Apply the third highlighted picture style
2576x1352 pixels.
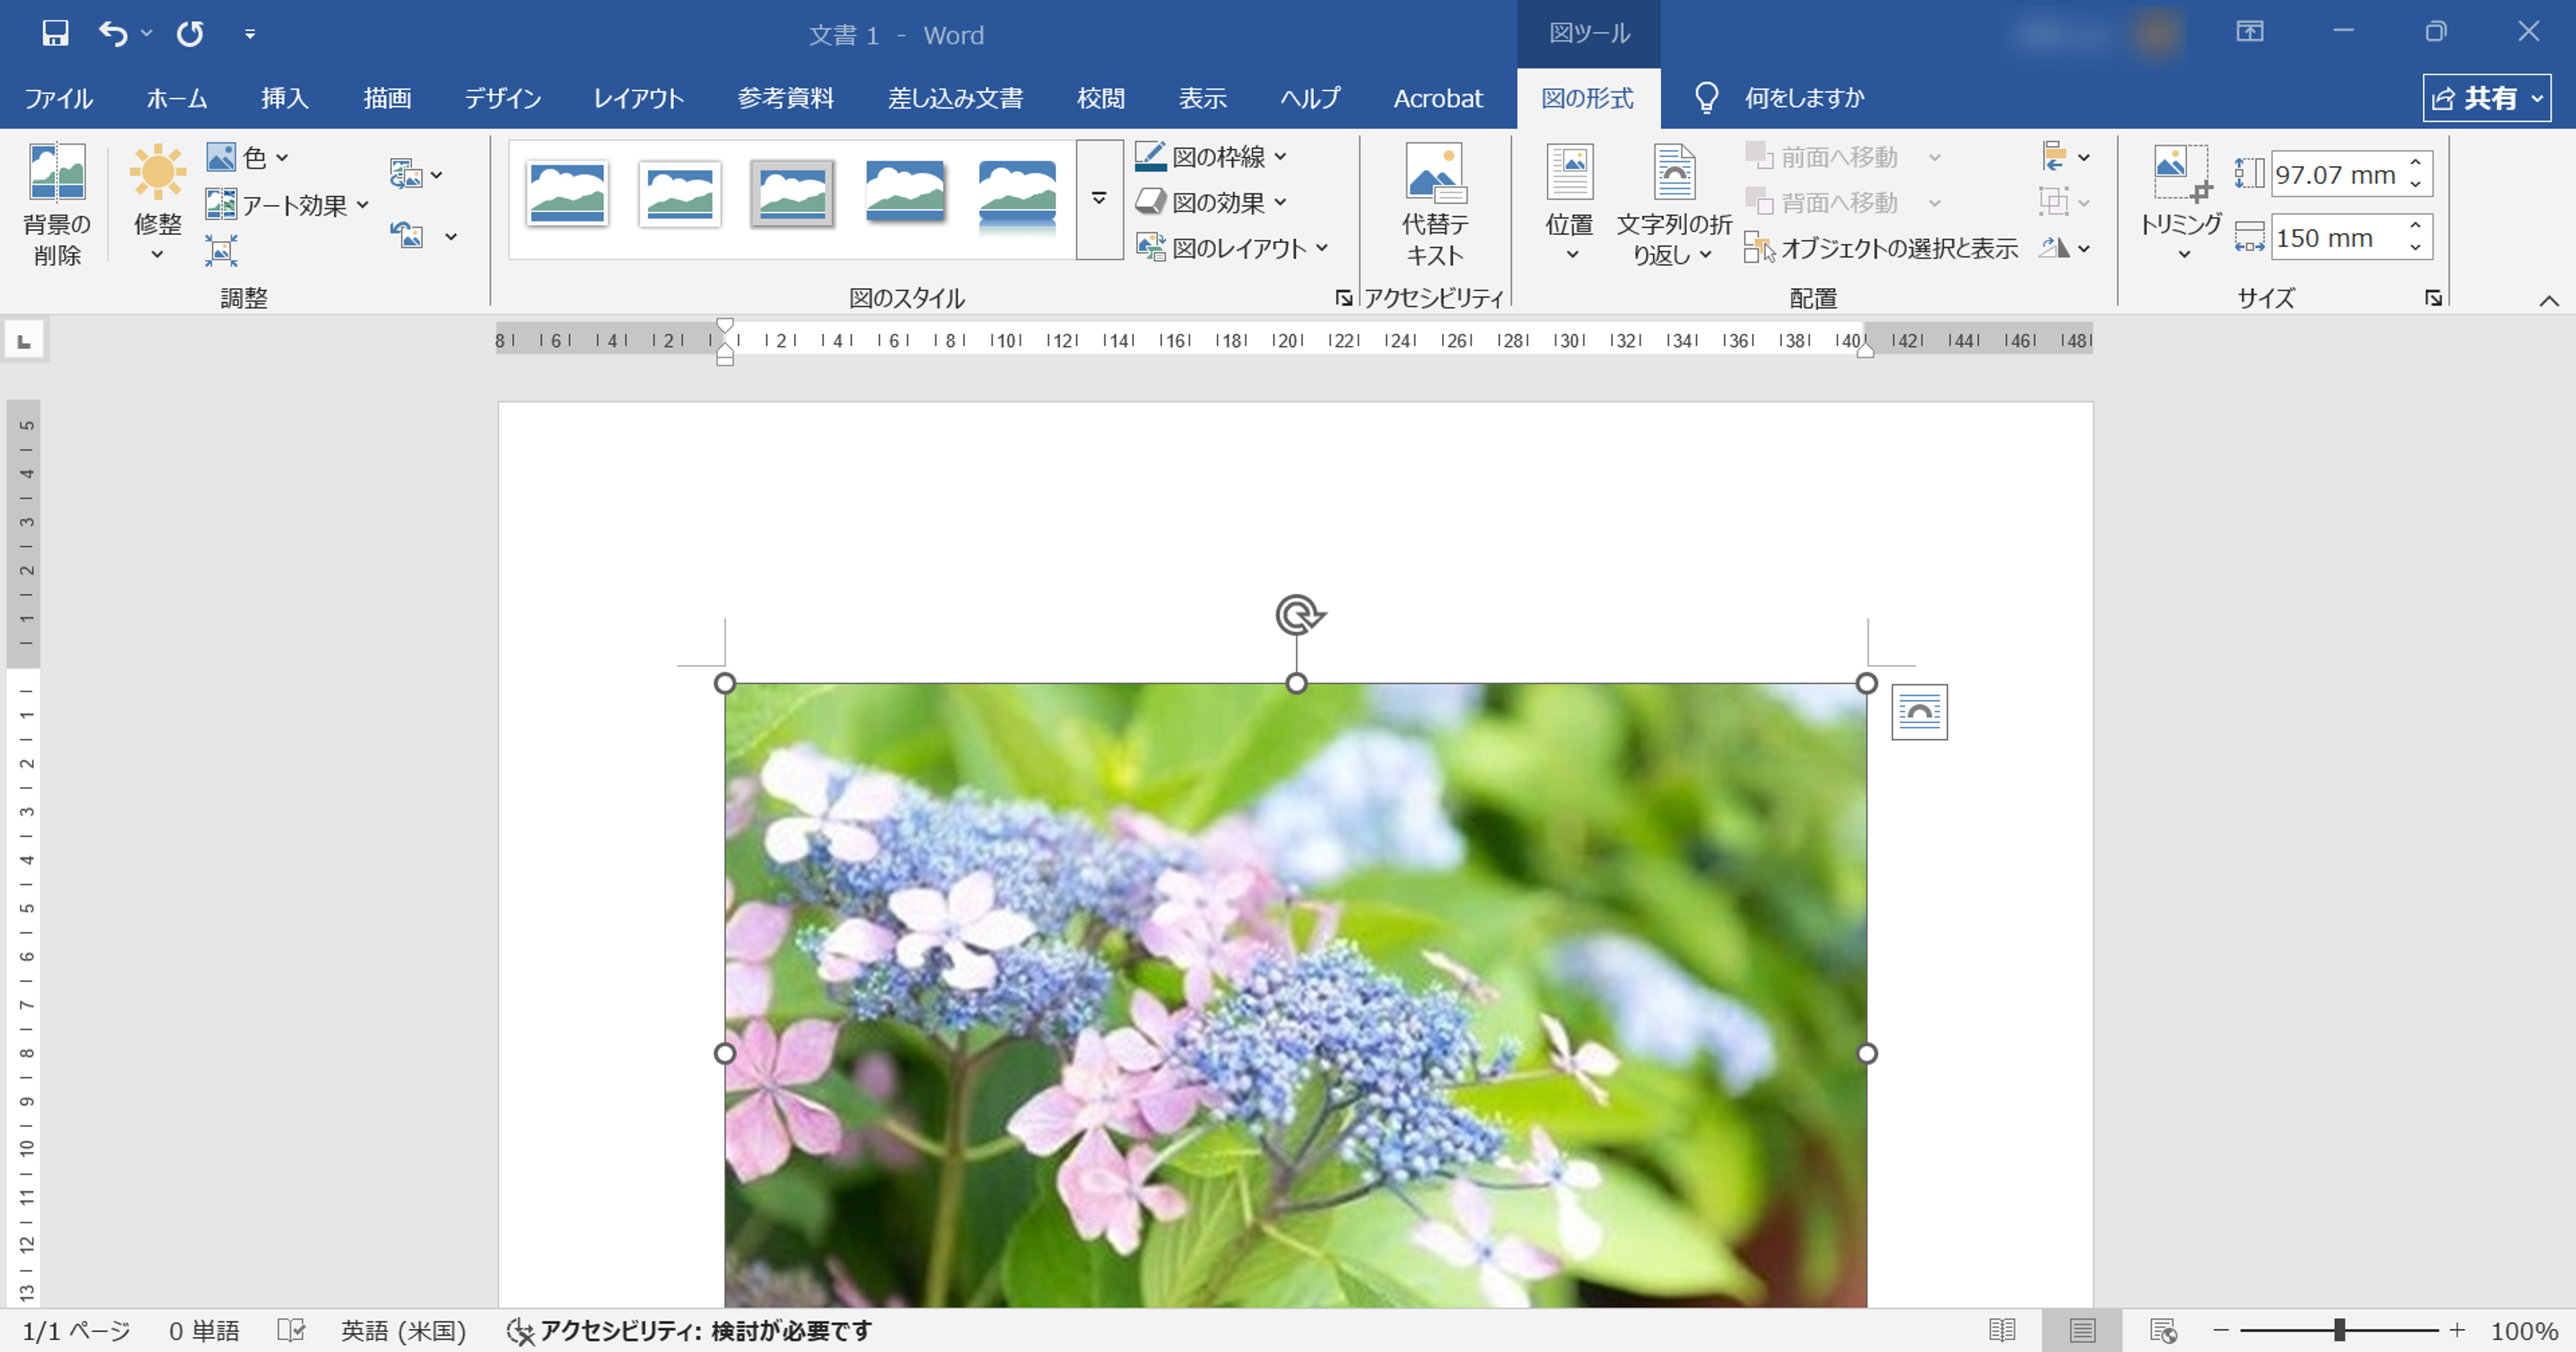point(792,194)
